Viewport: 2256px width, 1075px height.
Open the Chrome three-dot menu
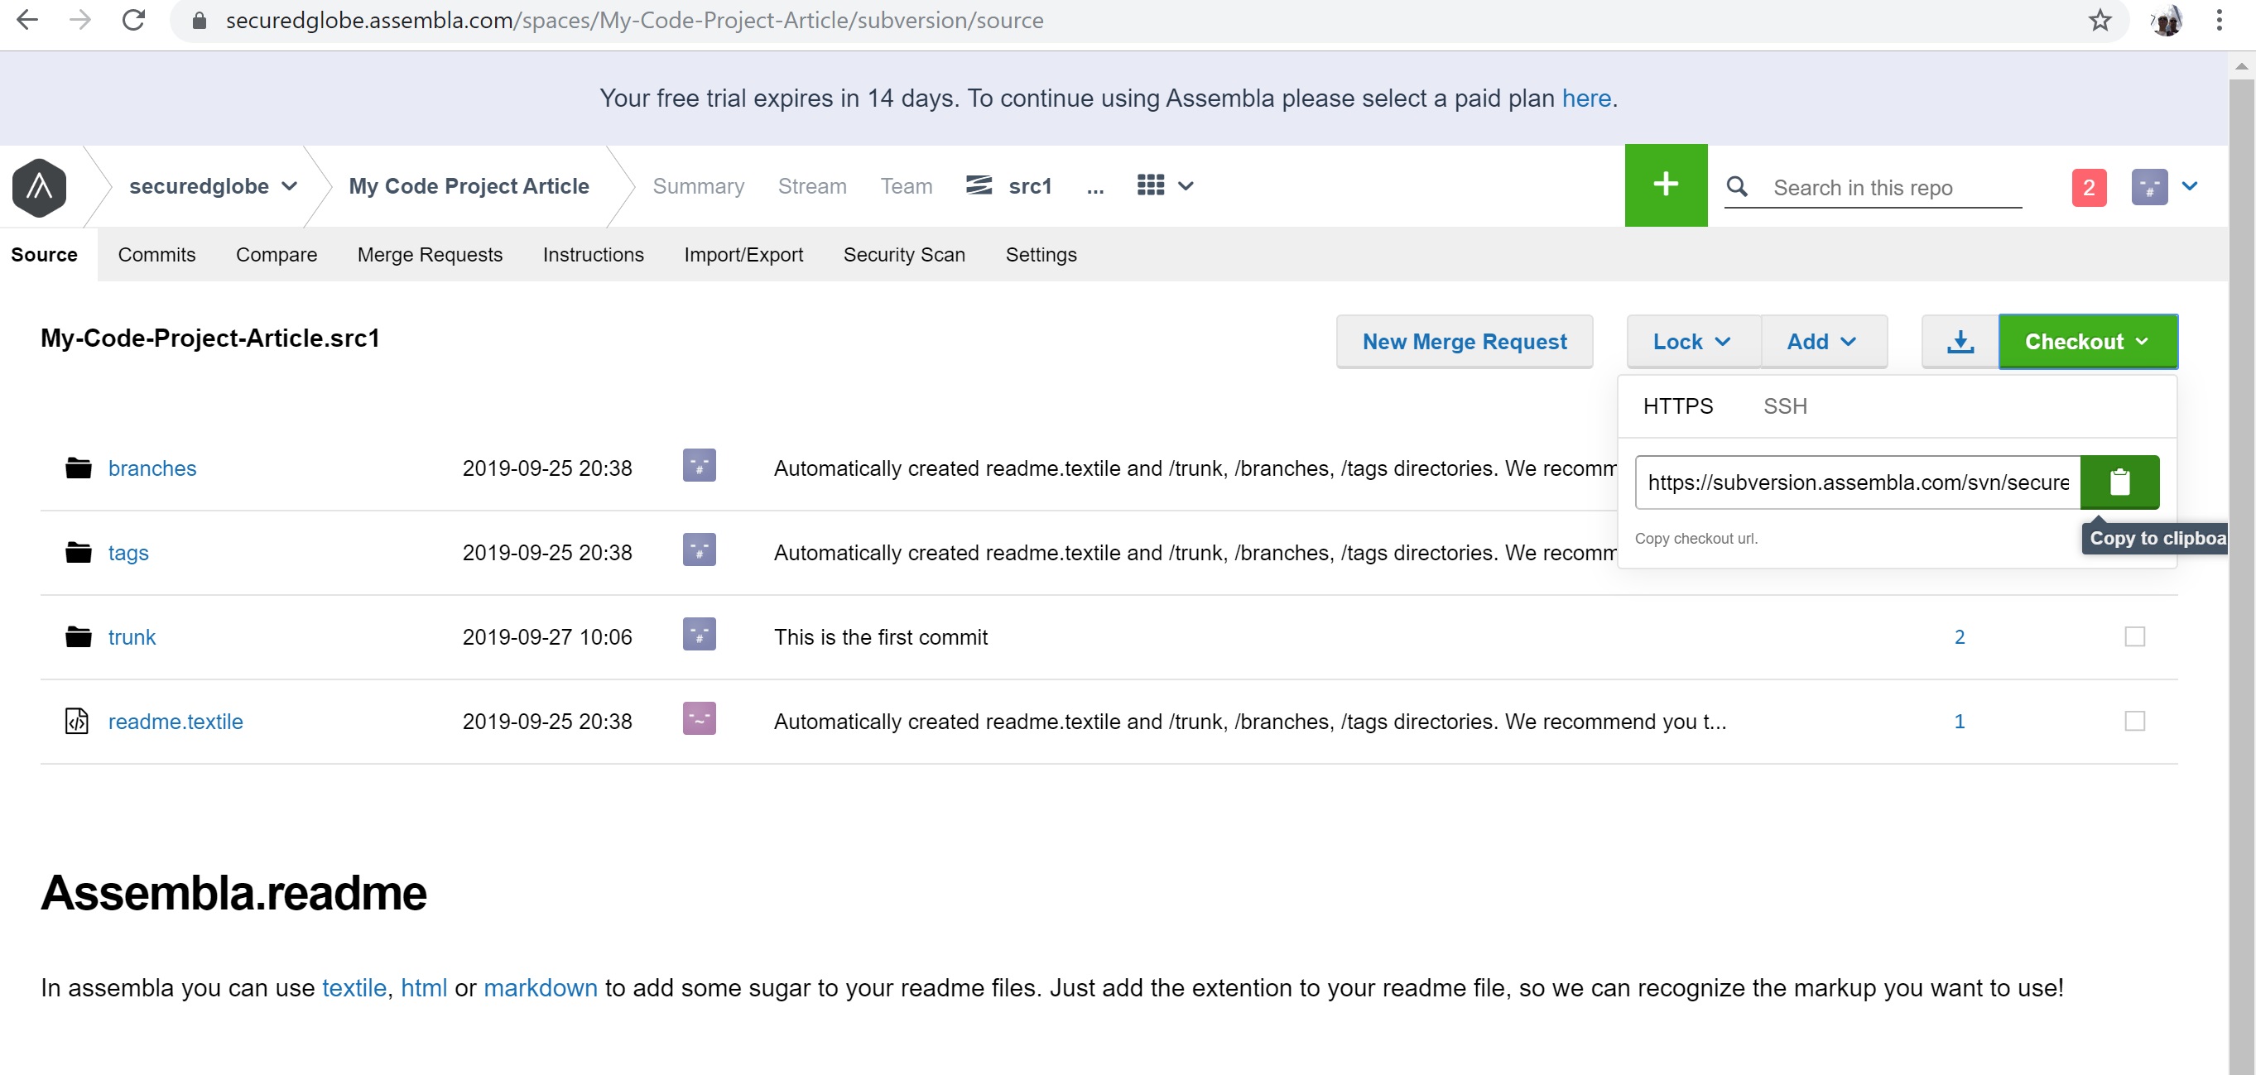click(2220, 20)
